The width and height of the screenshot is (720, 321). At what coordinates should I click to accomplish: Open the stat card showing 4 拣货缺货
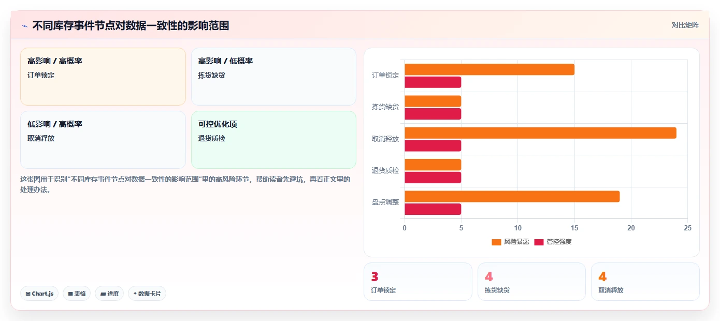tap(531, 282)
